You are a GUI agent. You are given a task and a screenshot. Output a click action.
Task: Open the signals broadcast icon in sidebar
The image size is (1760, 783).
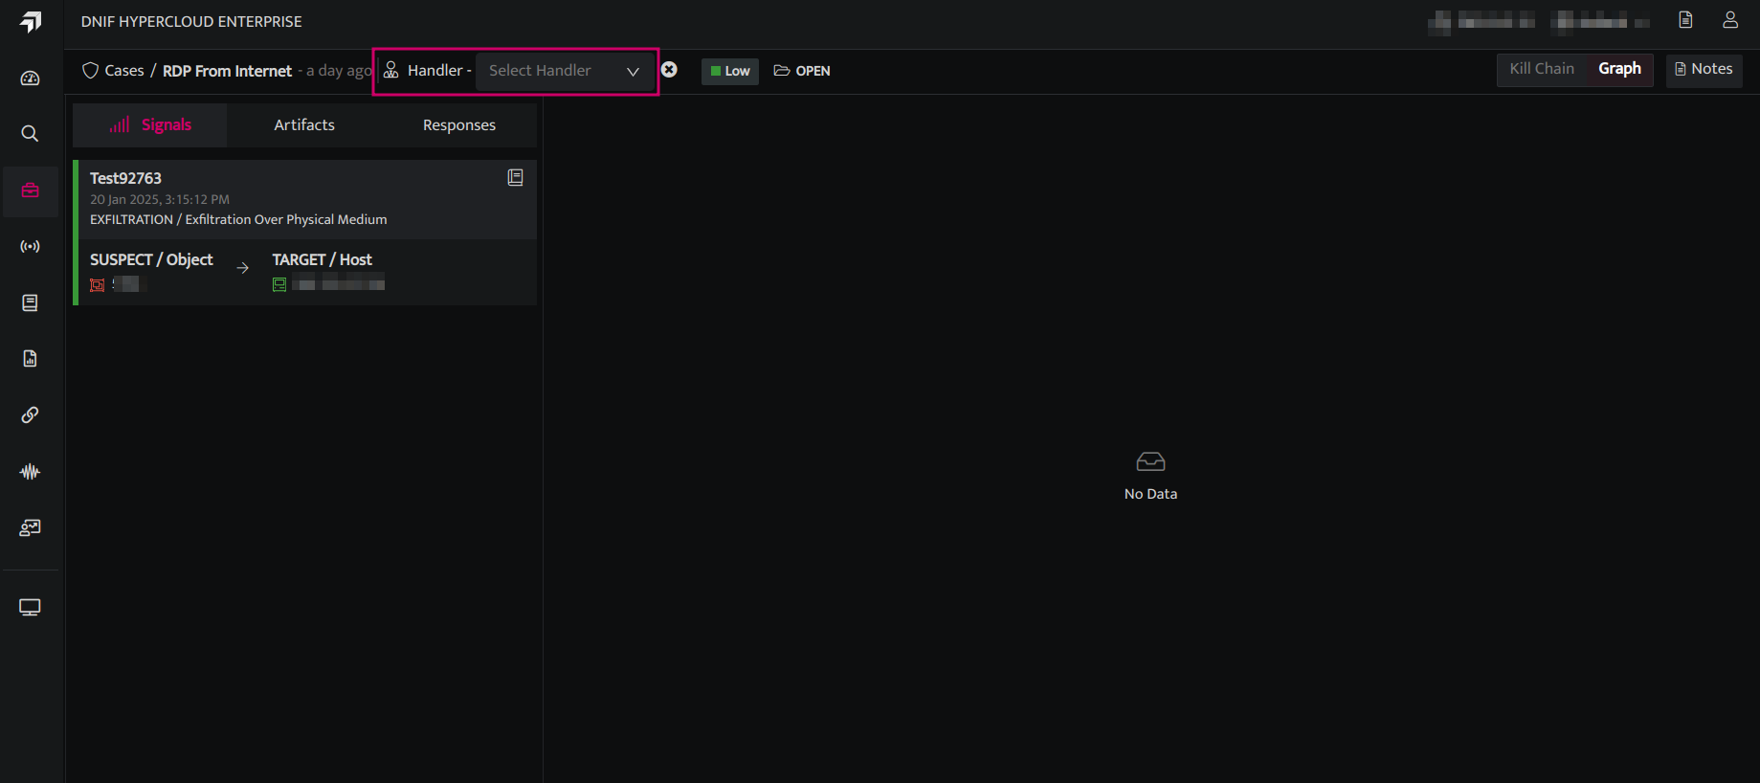[x=31, y=247]
